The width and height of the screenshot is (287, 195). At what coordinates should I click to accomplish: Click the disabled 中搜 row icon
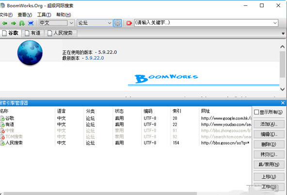point(2,131)
